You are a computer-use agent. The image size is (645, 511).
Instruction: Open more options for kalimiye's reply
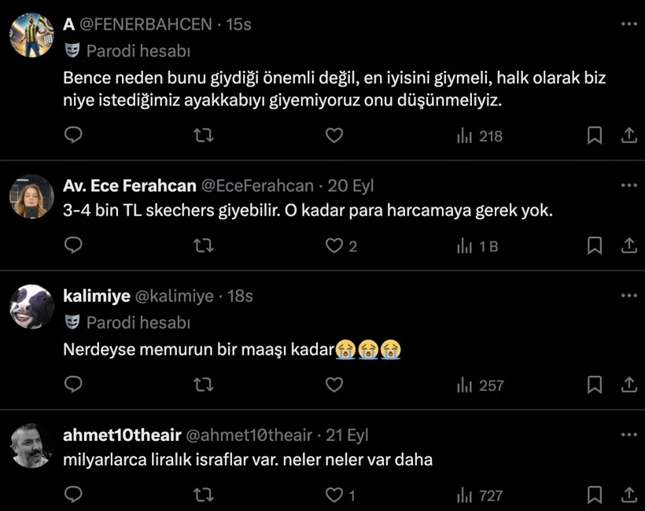click(628, 296)
